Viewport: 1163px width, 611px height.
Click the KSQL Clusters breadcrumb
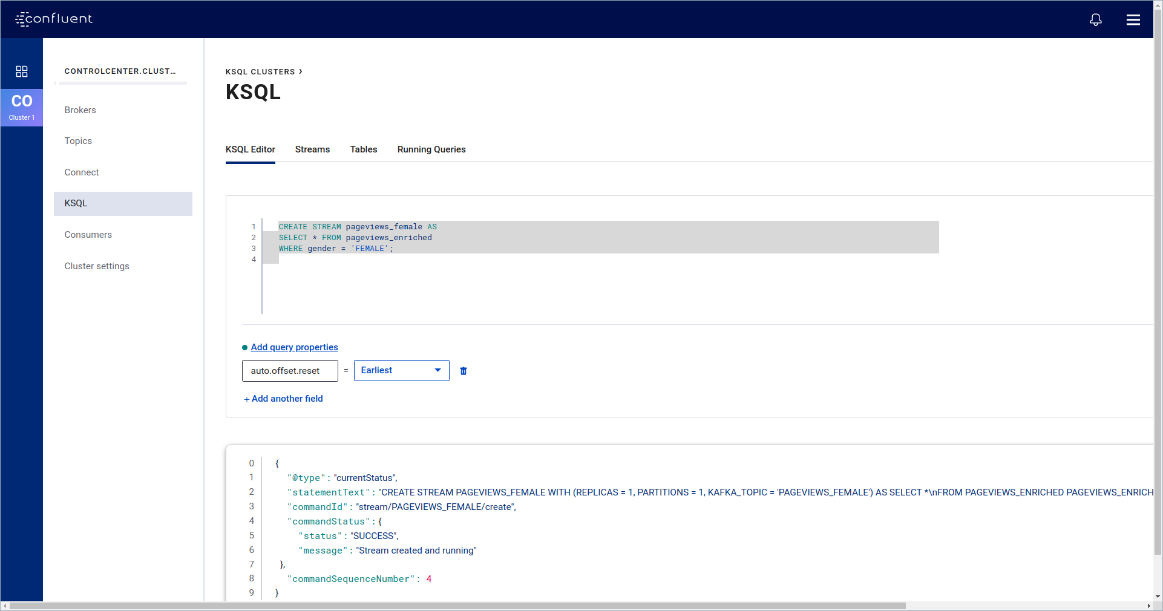tap(260, 71)
